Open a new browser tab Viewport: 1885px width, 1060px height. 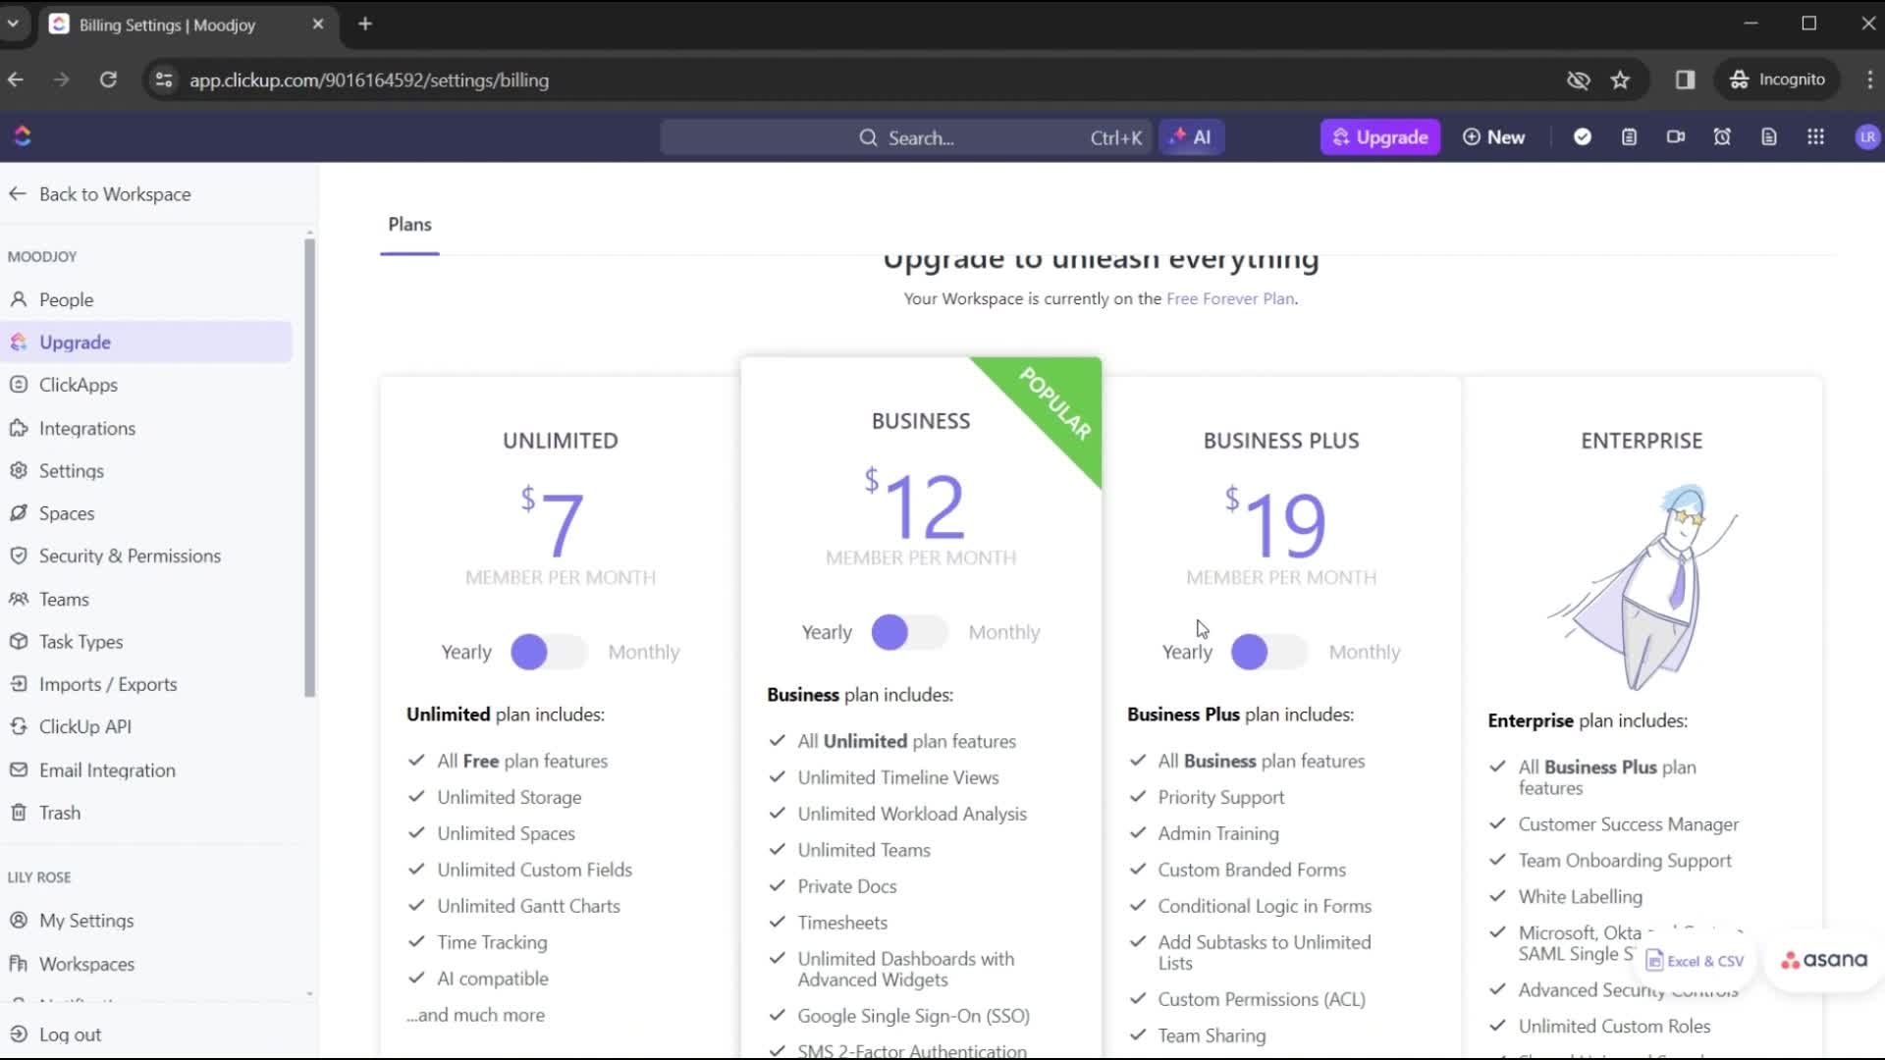point(365,24)
